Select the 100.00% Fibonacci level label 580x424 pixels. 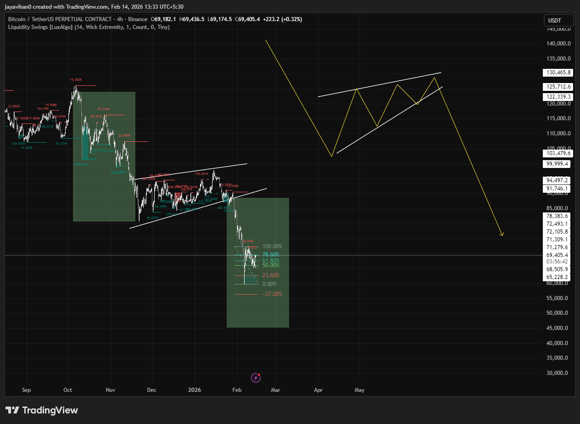(x=272, y=246)
